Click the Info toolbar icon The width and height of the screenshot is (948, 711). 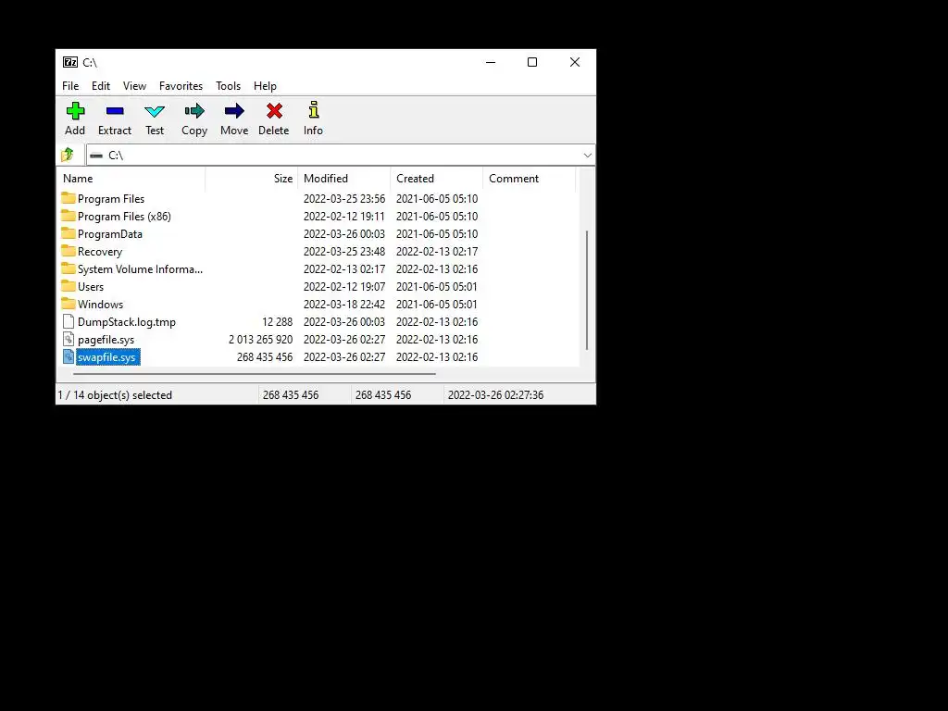313,109
